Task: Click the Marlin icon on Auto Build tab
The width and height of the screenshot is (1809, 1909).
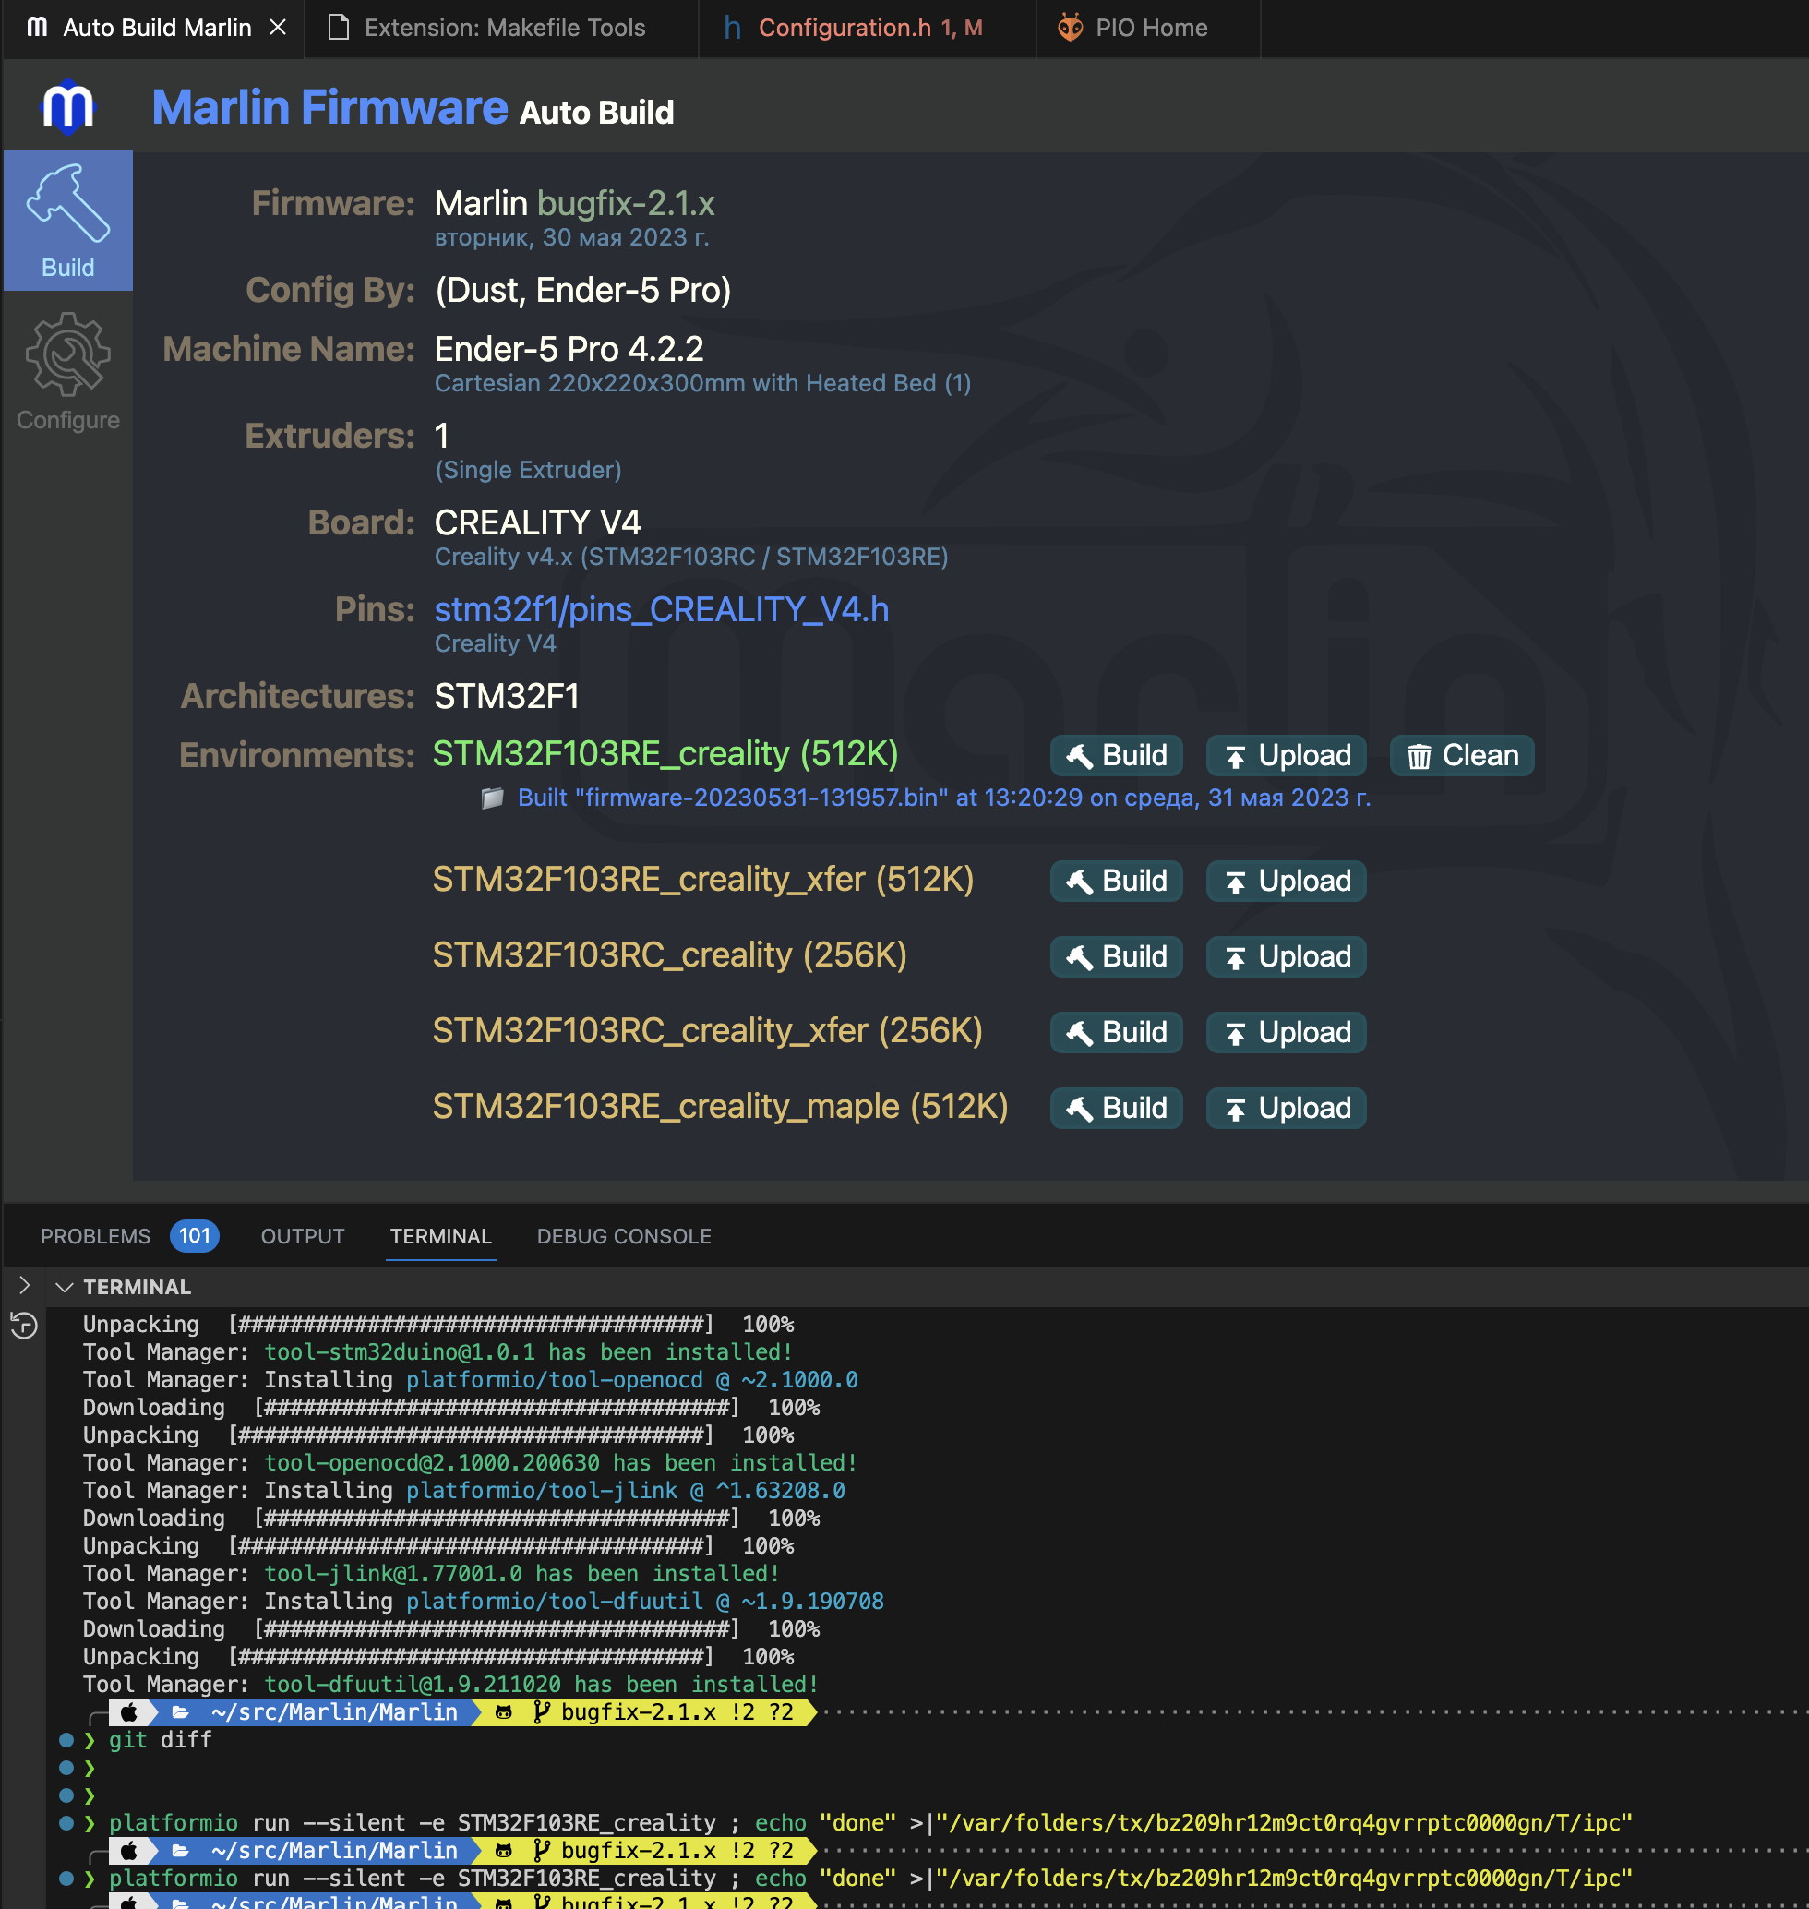Action: coord(38,27)
